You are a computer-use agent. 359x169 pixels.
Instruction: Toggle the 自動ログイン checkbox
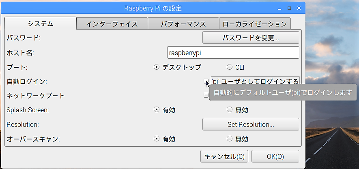point(206,81)
